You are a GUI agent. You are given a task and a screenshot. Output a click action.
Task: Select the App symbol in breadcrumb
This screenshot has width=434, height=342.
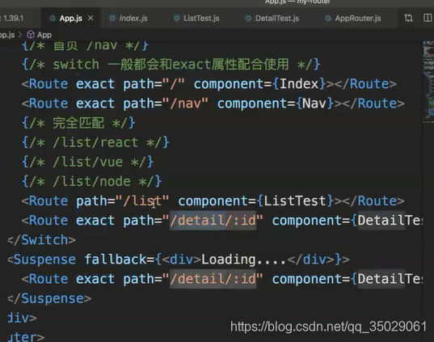coord(44,35)
